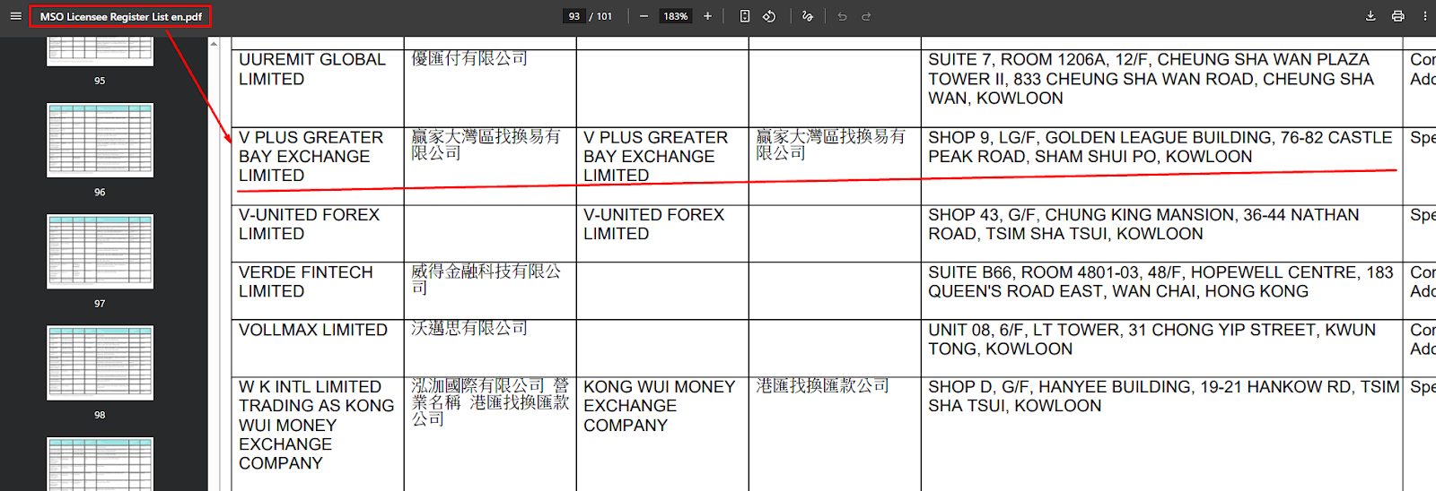Click the Chinese name 優匯付有限公司
Image resolution: width=1436 pixels, height=491 pixels.
[469, 58]
